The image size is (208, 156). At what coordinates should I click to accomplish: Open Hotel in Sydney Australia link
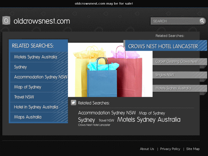pos(36,107)
